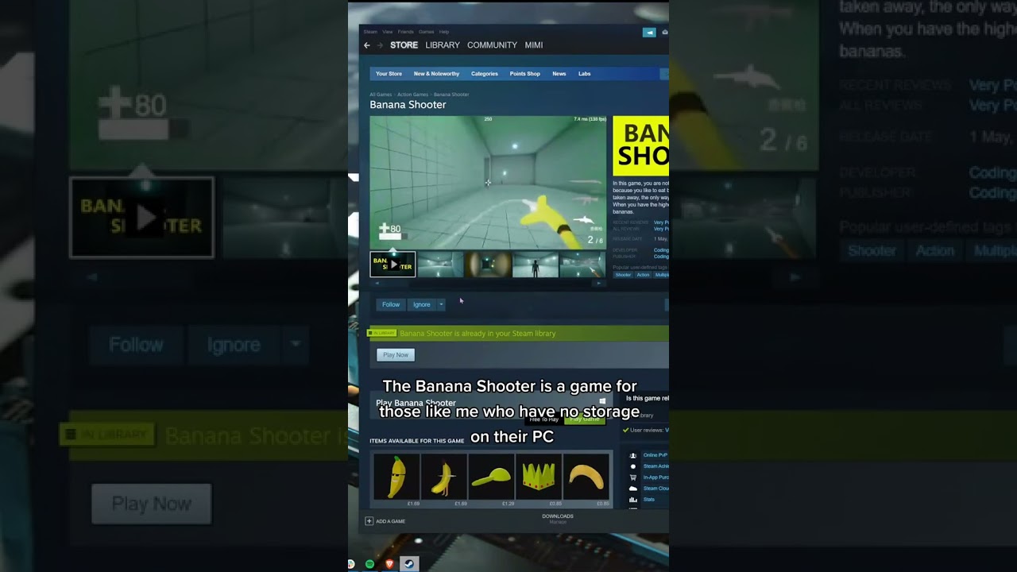Screen dimensions: 1017x572
Task: Select the fifth screenshot thumbnail
Action: coord(582,265)
